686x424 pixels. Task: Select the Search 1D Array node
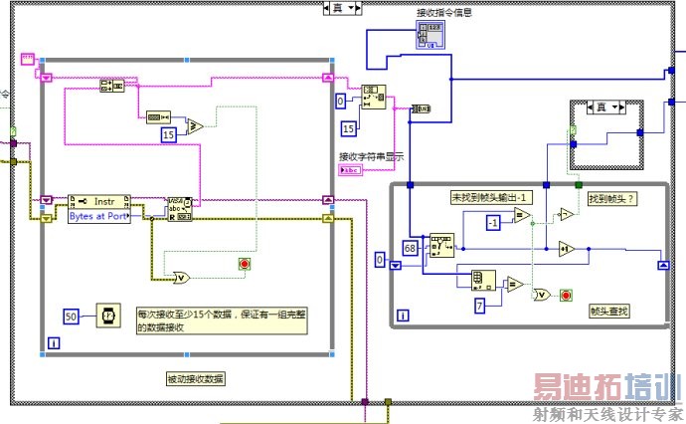[x=441, y=245]
